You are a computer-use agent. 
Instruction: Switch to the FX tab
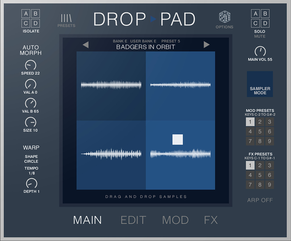211,220
